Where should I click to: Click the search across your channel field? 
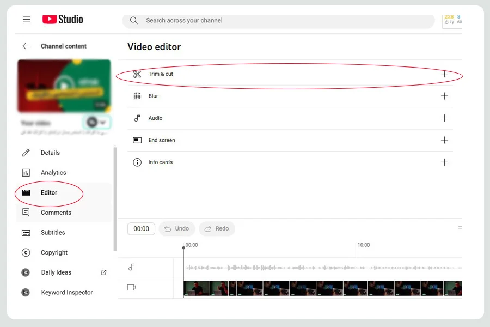(x=278, y=21)
